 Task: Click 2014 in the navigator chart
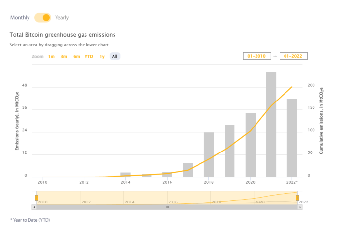(130, 202)
